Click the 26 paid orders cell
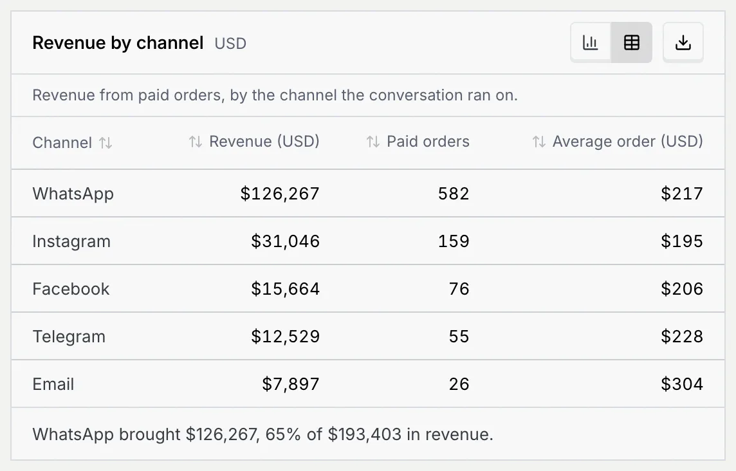The image size is (736, 471). coord(459,384)
